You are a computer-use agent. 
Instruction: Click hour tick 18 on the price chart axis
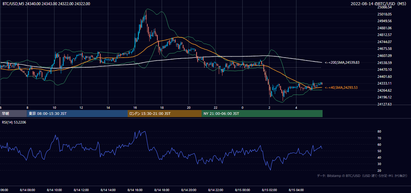(x=162, y=107)
